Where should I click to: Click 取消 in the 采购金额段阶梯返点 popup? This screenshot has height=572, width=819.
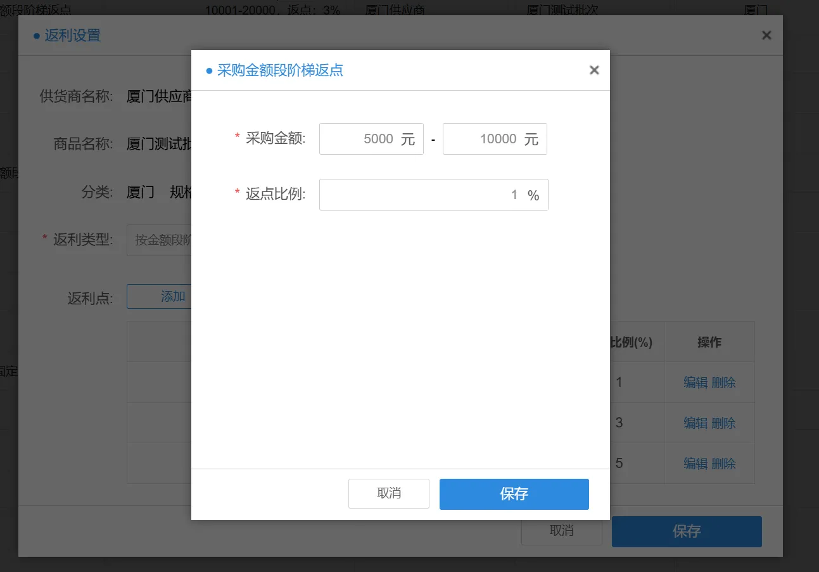coord(388,493)
